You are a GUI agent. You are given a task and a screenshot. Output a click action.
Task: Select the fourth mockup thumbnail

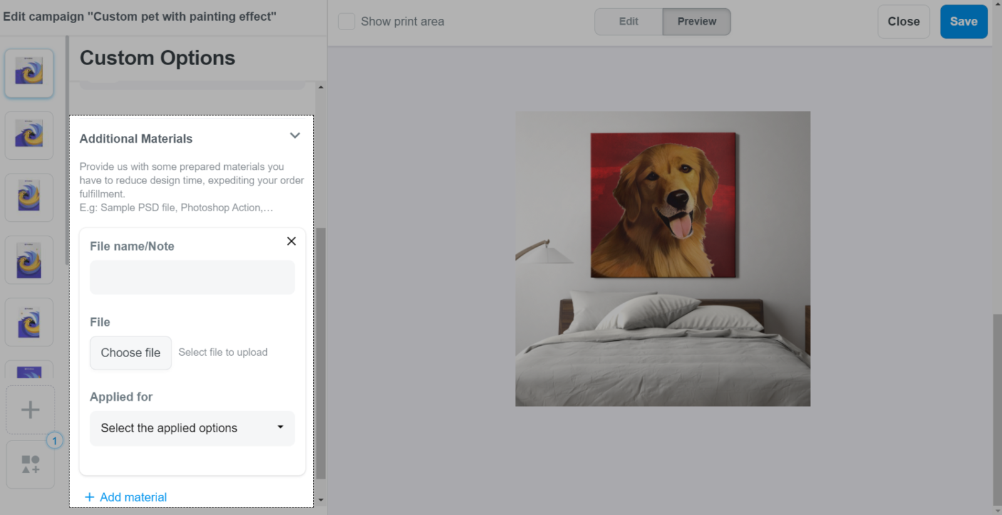point(29,260)
